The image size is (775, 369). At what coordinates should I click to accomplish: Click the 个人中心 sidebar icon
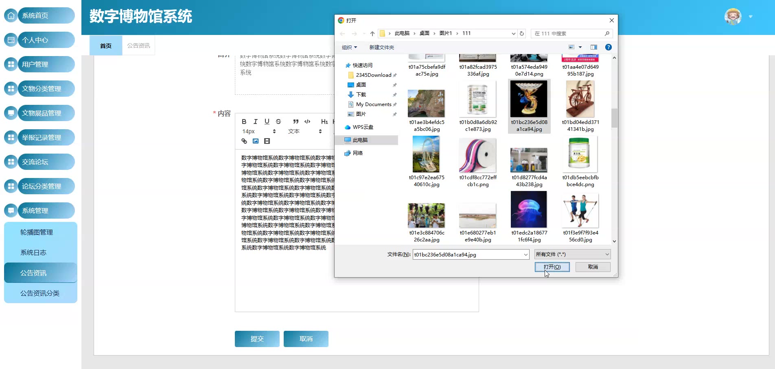click(11, 40)
